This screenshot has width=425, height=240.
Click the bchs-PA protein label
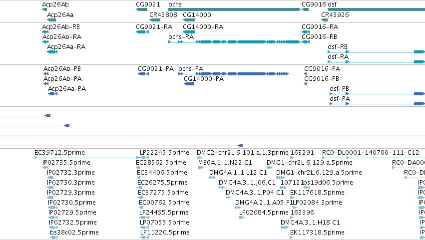pyautogui.click(x=191, y=68)
